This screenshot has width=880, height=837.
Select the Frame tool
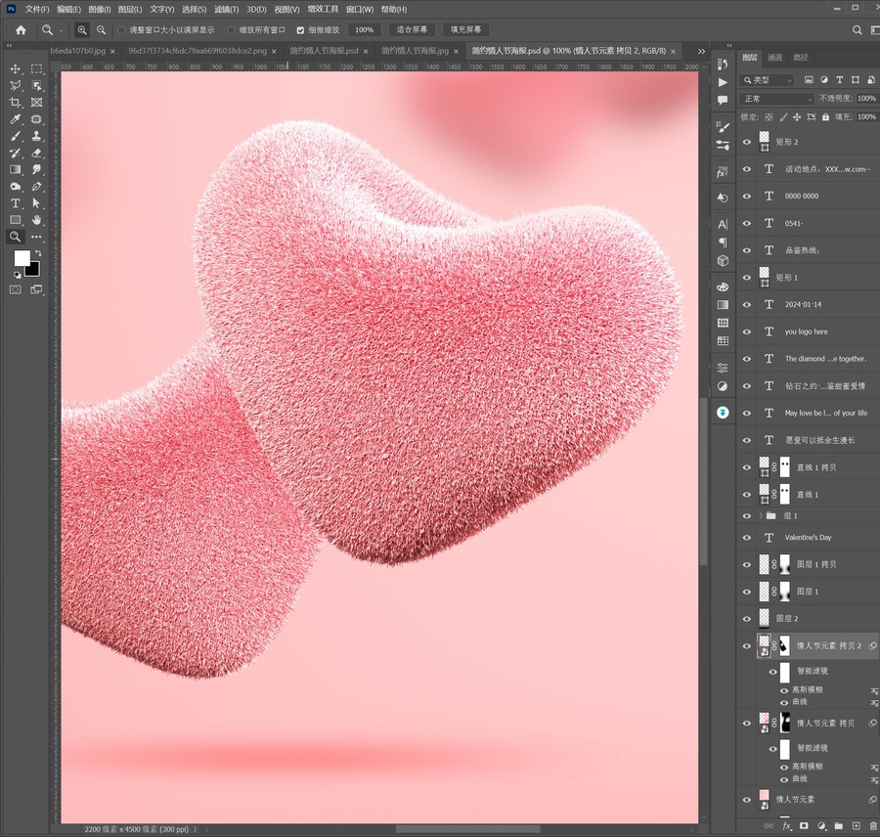coord(36,103)
